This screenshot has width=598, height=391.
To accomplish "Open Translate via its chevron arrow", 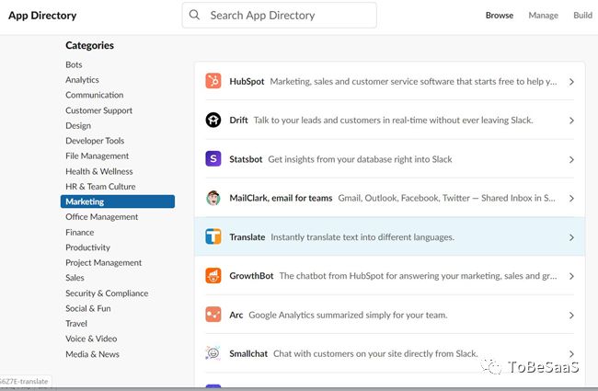I will point(571,237).
